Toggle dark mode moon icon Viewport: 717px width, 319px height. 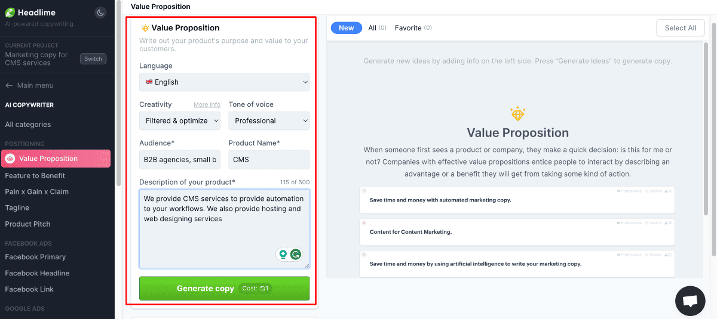pos(100,13)
